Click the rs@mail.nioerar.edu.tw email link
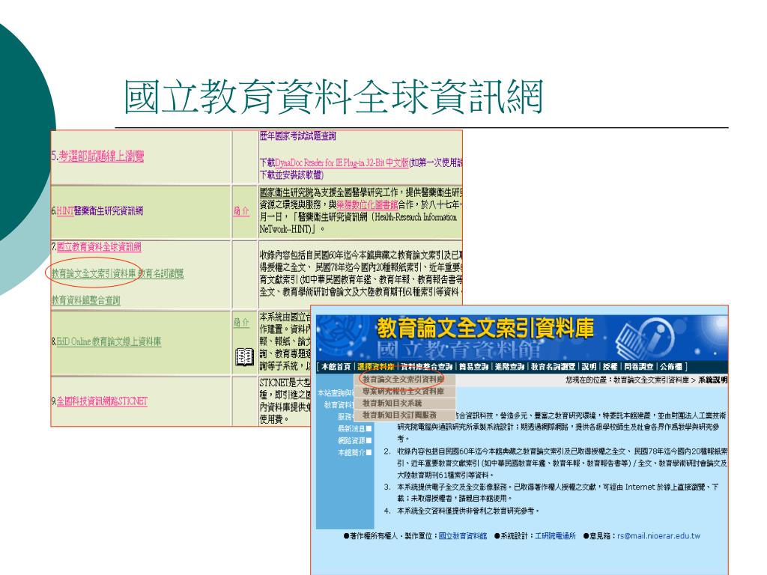Screen dimensions: 767x575 pyautogui.click(x=658, y=536)
